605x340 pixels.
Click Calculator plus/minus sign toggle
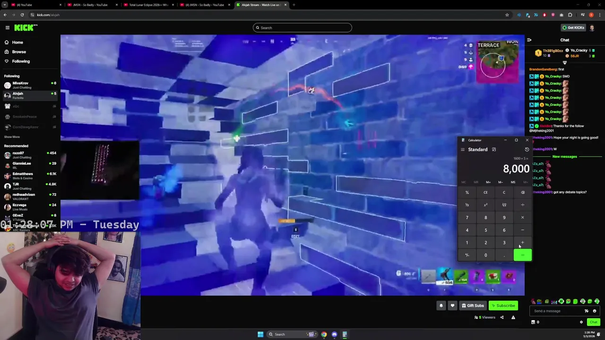[x=467, y=255]
